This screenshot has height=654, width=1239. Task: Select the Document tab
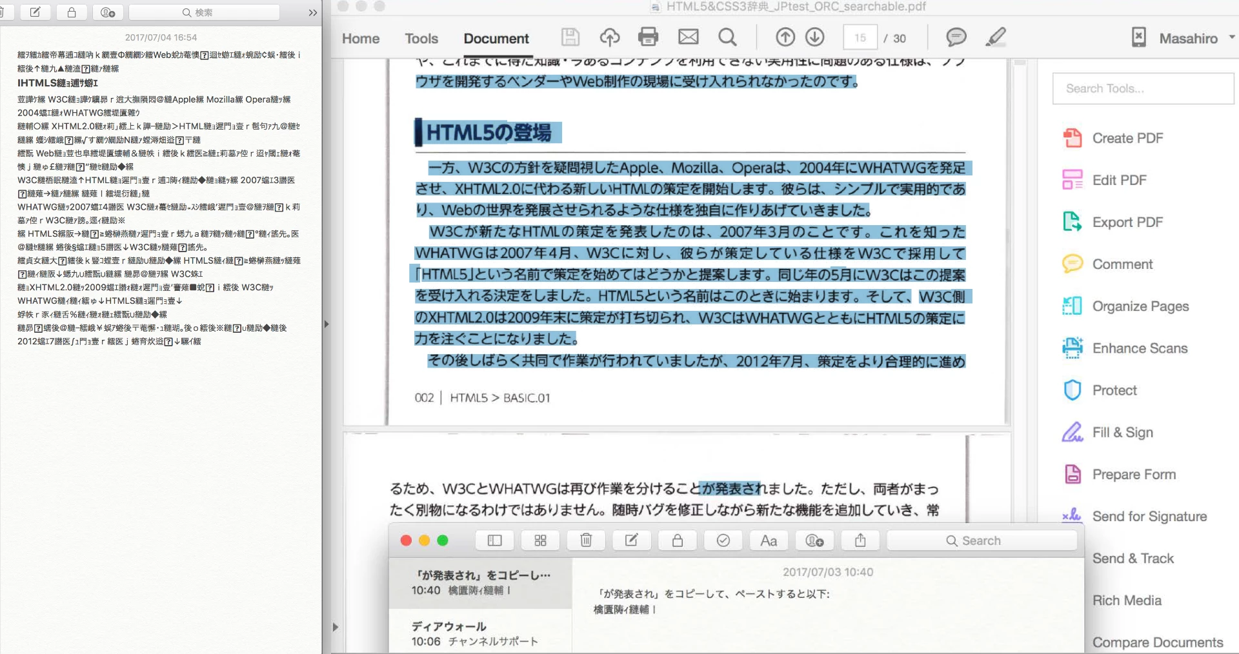pyautogui.click(x=496, y=39)
